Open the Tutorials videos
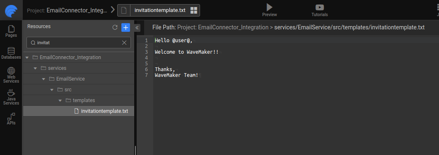This screenshot has width=439, height=155. (x=319, y=10)
